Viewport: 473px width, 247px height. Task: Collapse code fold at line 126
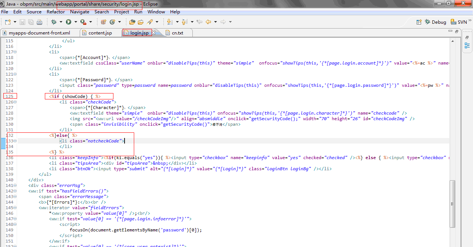pyautogui.click(x=15, y=102)
